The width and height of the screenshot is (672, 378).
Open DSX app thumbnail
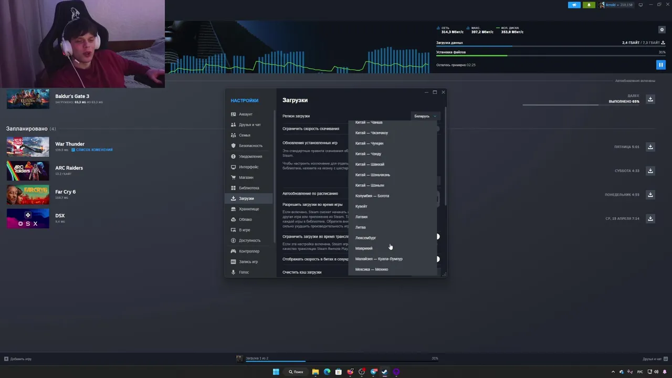pos(28,218)
